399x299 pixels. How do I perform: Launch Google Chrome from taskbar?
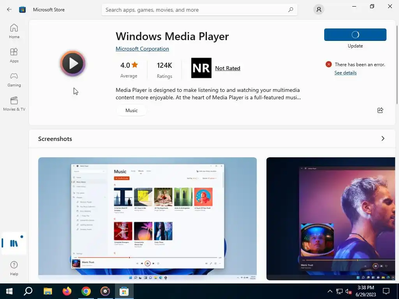coord(86,291)
